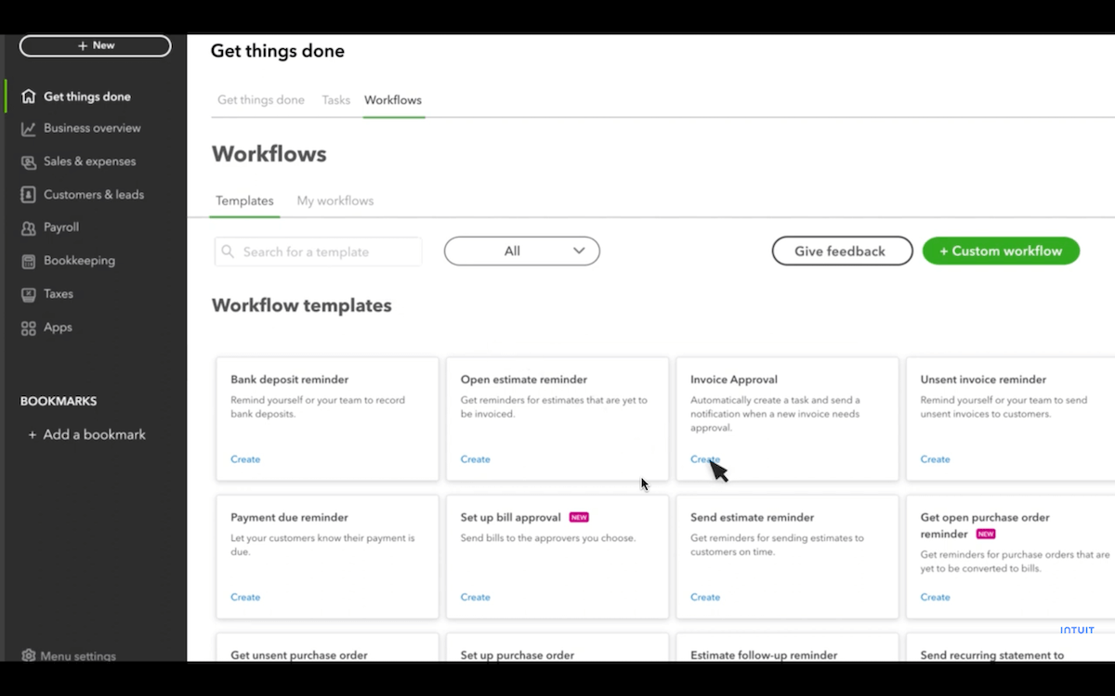Click the Payroll people icon
This screenshot has width=1115, height=696.
(29, 227)
